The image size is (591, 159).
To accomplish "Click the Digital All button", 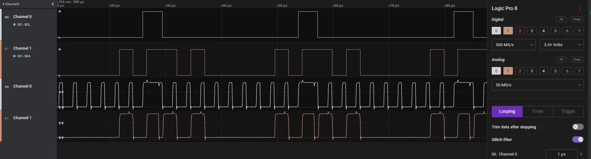I will pyautogui.click(x=561, y=19).
